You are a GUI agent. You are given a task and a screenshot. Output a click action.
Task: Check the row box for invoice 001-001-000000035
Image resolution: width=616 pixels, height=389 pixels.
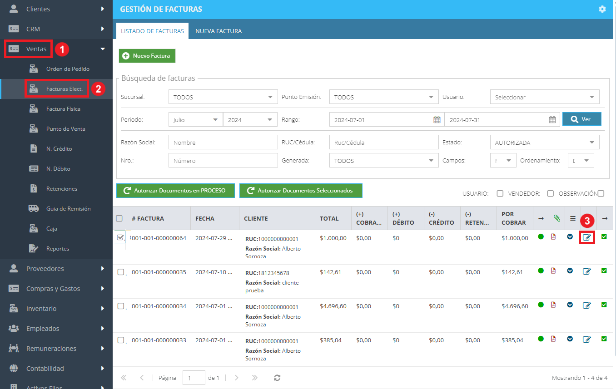pos(120,272)
